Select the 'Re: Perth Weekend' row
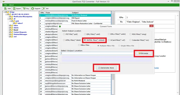The height and width of the screenshot is (95, 180). pyautogui.click(x=75, y=81)
